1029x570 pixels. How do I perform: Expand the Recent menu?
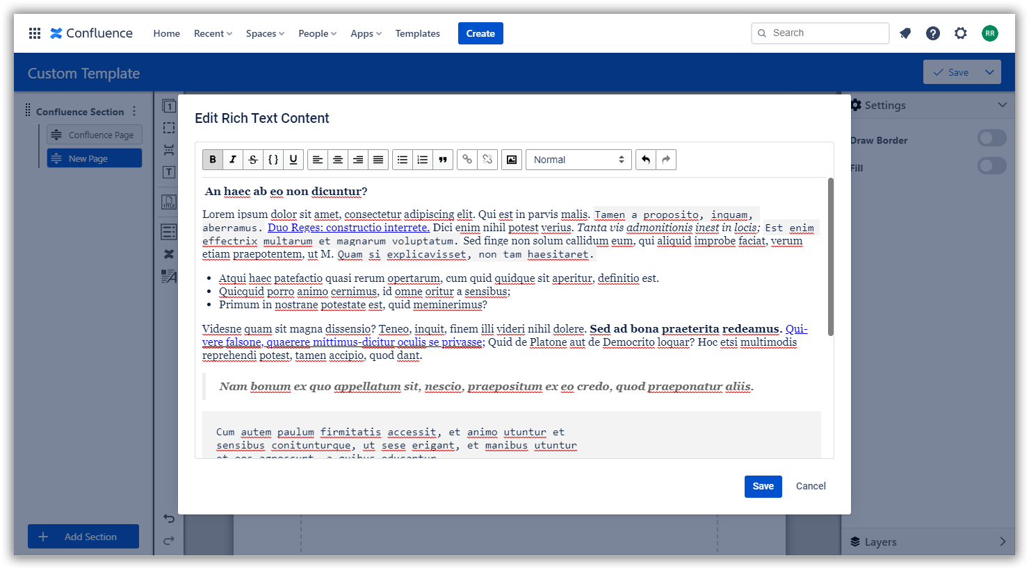(x=213, y=33)
